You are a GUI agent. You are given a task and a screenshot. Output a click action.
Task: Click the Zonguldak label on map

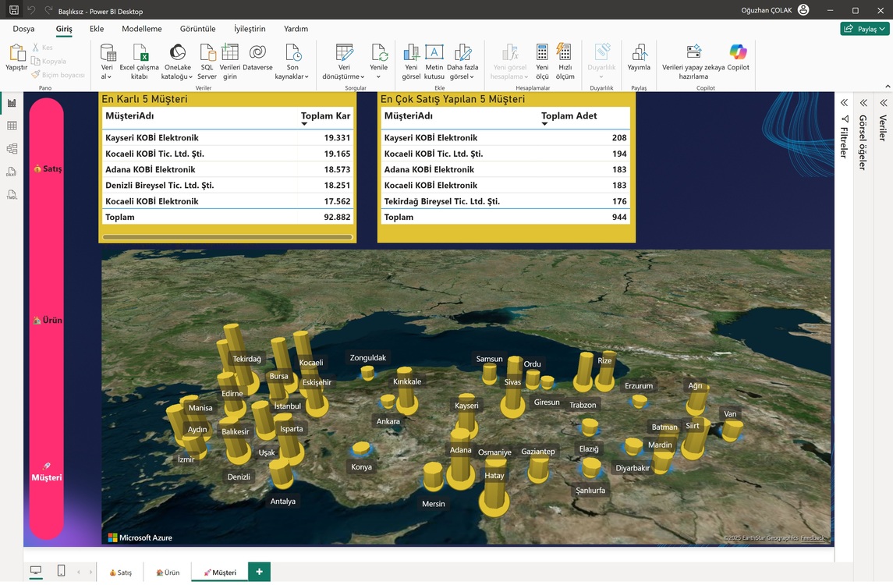[x=368, y=358]
